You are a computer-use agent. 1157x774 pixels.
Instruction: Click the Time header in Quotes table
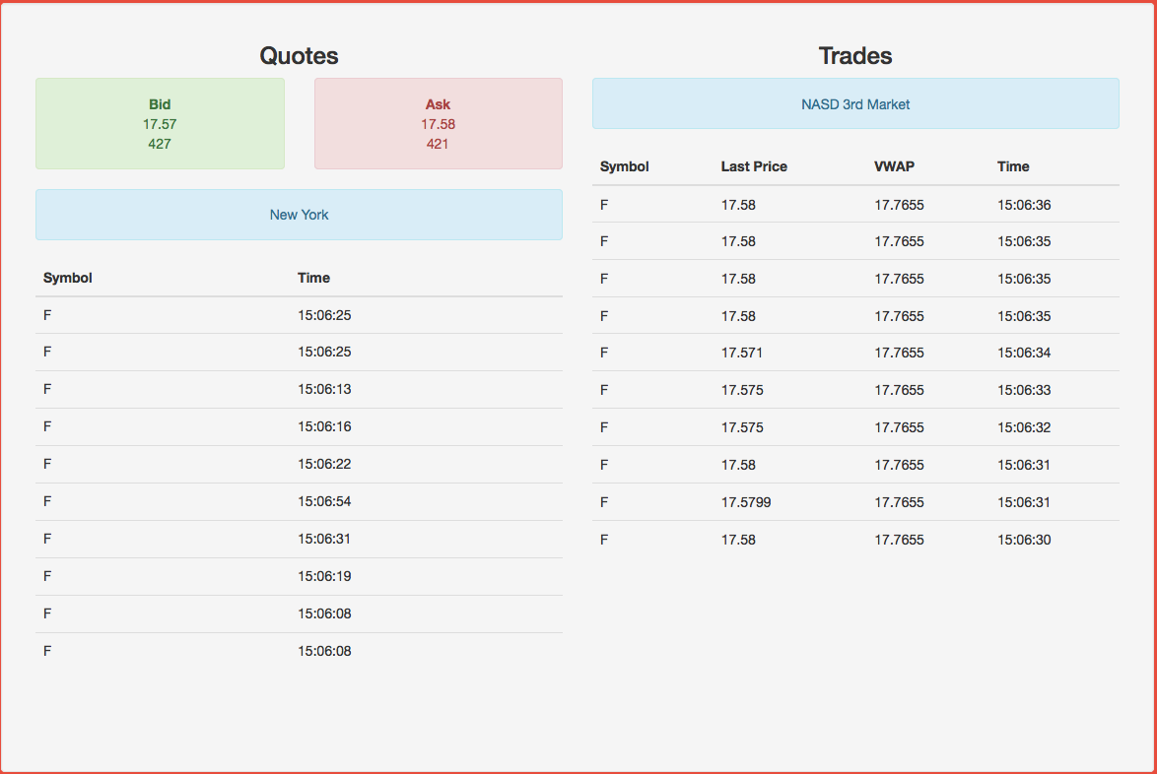[x=313, y=278]
